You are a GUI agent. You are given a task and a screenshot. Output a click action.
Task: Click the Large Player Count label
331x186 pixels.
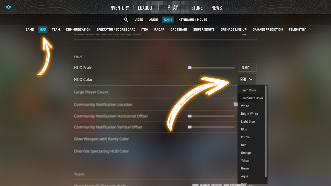click(x=91, y=92)
